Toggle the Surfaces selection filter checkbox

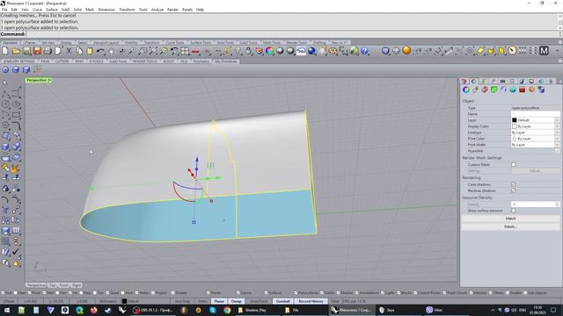266,292
